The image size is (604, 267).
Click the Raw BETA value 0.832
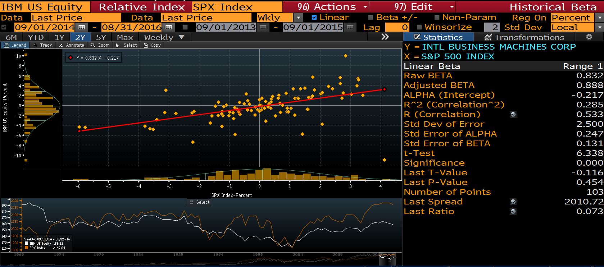point(590,76)
